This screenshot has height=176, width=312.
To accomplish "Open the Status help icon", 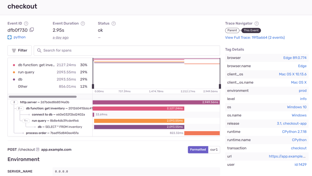I will pos(114,23).
